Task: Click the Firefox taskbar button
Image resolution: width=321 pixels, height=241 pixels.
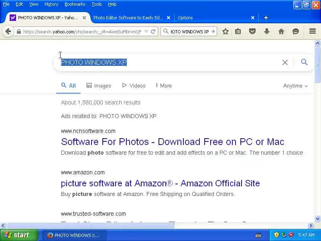Action: 75,235
